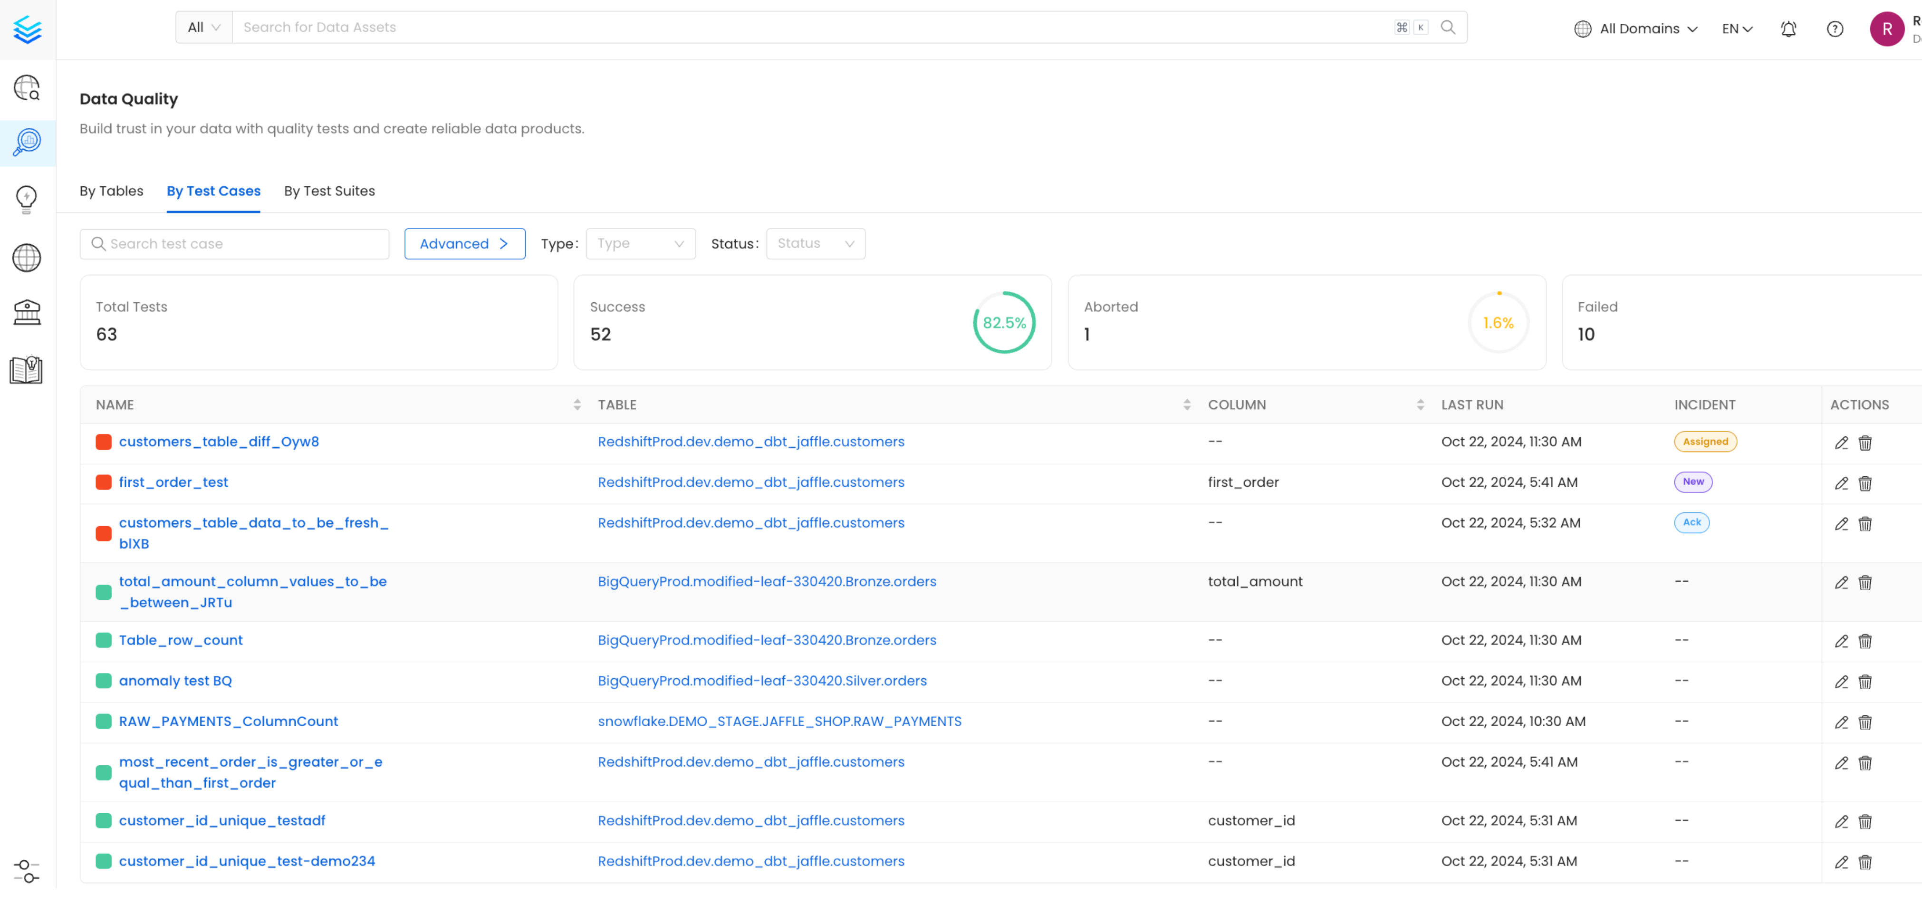Open the notifications bell icon
Image resolution: width=1922 pixels, height=924 pixels.
(x=1787, y=29)
